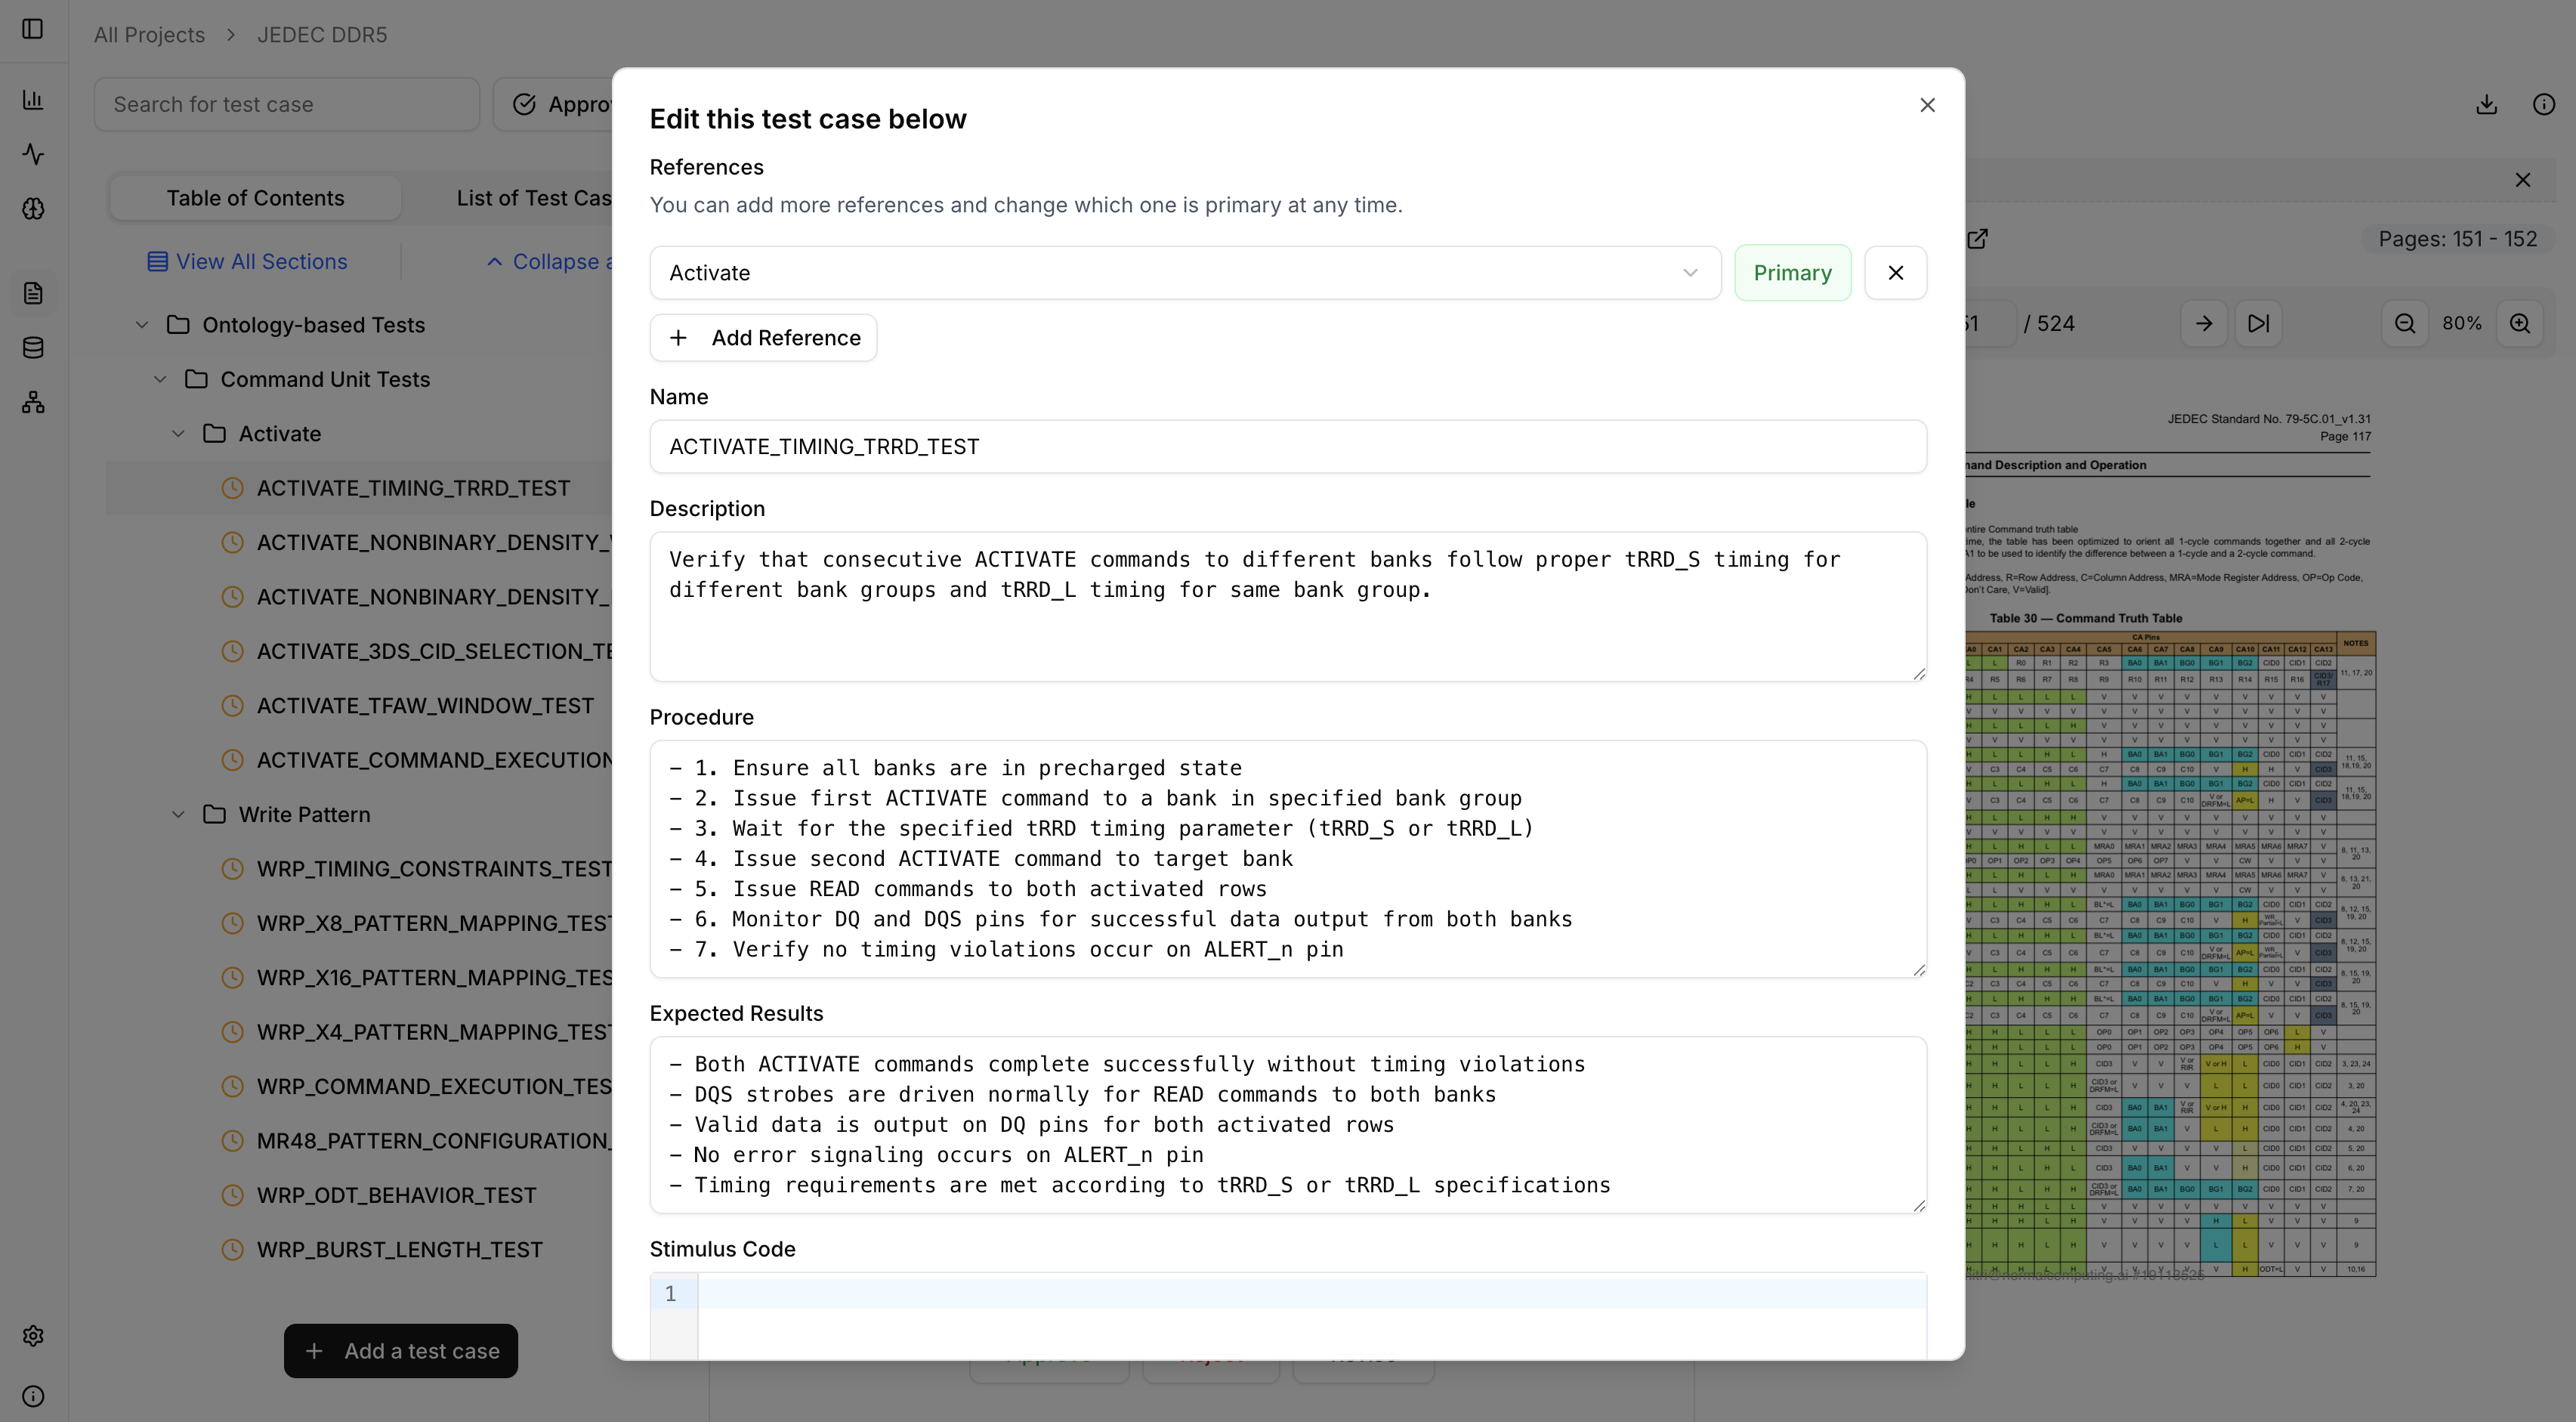Click the Add Reference button
The width and height of the screenshot is (2576, 1422).
(x=763, y=337)
